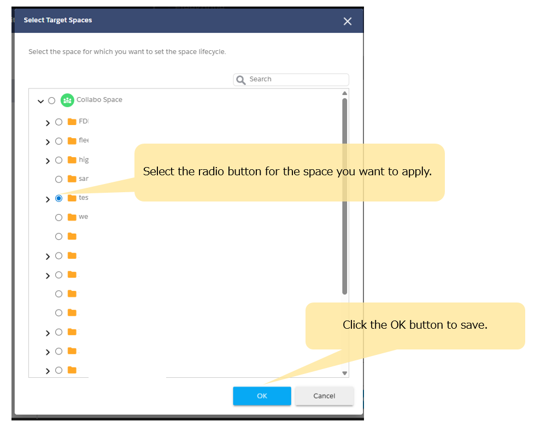
Task: Click into the Search input field
Action: point(295,79)
